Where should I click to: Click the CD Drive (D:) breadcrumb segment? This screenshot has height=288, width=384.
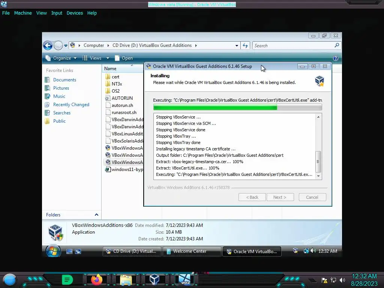152,45
